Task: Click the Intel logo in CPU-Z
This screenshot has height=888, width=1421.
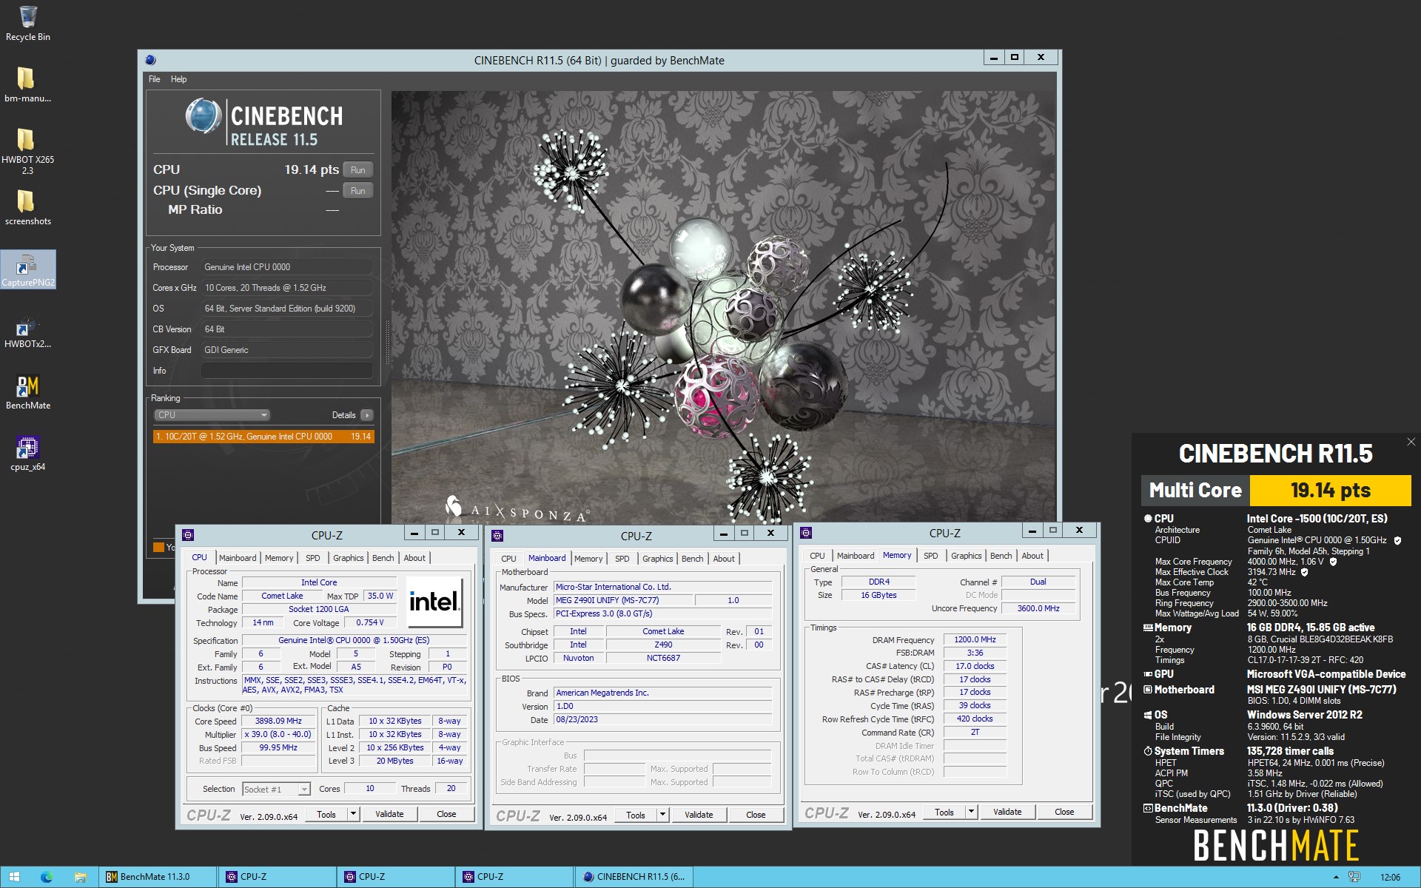Action: (x=435, y=602)
